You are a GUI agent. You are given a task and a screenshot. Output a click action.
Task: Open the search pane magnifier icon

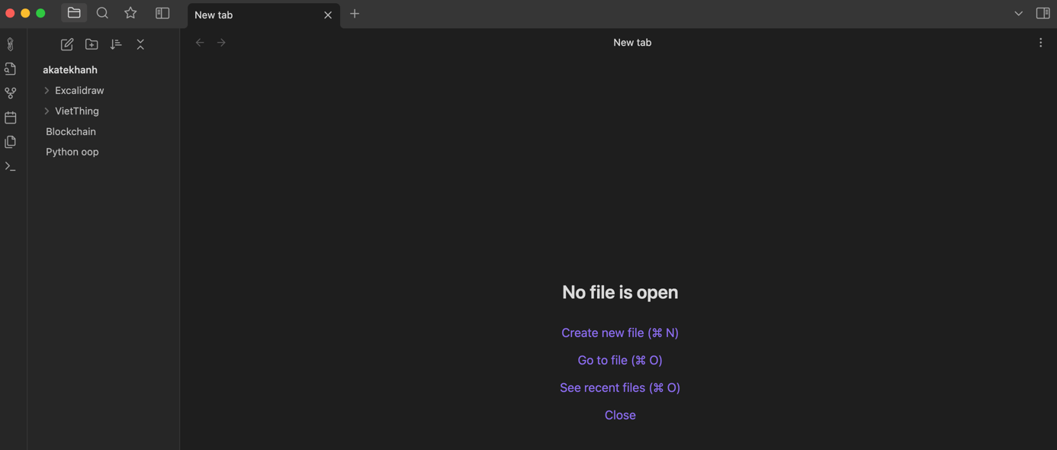(102, 13)
